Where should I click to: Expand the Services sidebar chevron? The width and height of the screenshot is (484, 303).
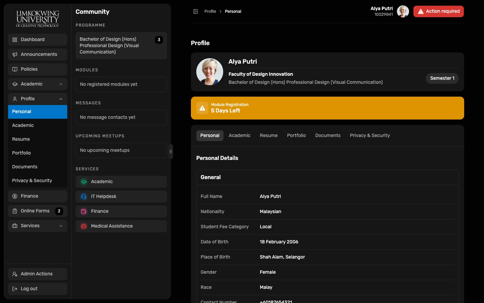61,226
